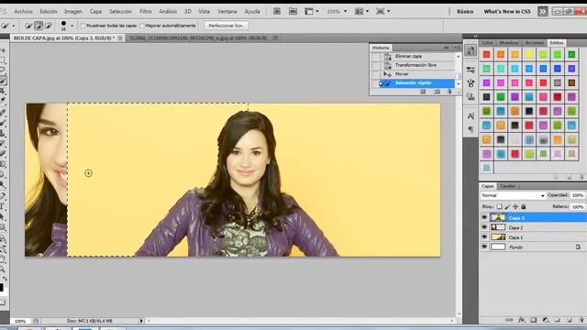Open the tool preset picker arrow
Image resolution: width=587 pixels, height=330 pixels.
(x=14, y=26)
